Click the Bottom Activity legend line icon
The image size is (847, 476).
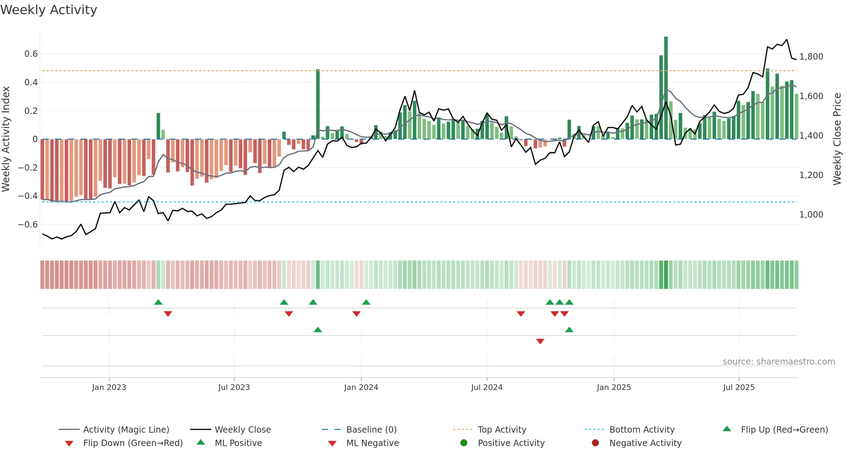pos(594,429)
